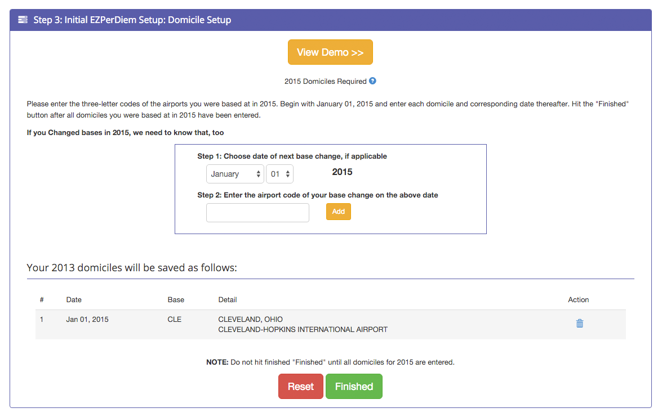The image size is (662, 417).
Task: Launch the View Demo button
Action: coord(330,52)
